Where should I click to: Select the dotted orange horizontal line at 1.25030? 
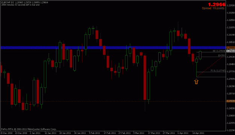click(x=113, y=101)
